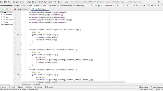The image size is (163, 91).
Task: Click the 4 spaces indent setting
Action: click(157, 89)
